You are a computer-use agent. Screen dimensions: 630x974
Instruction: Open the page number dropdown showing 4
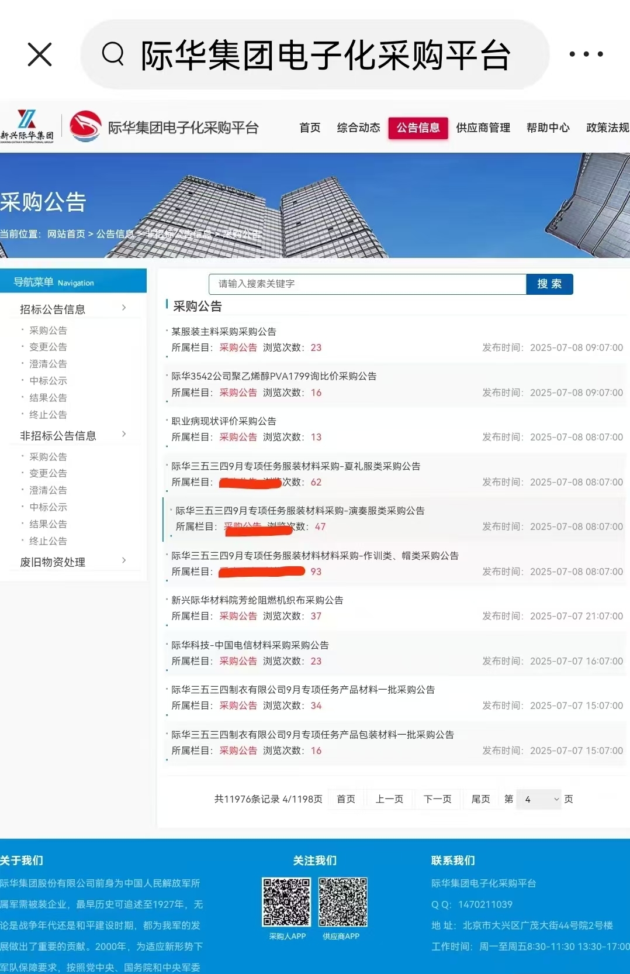click(x=539, y=799)
